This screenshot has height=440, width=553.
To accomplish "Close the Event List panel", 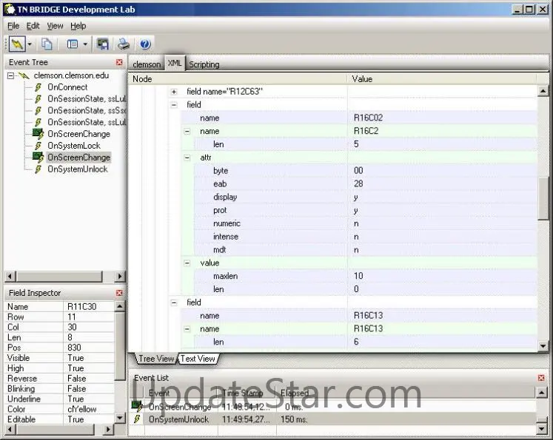I will click(x=541, y=378).
